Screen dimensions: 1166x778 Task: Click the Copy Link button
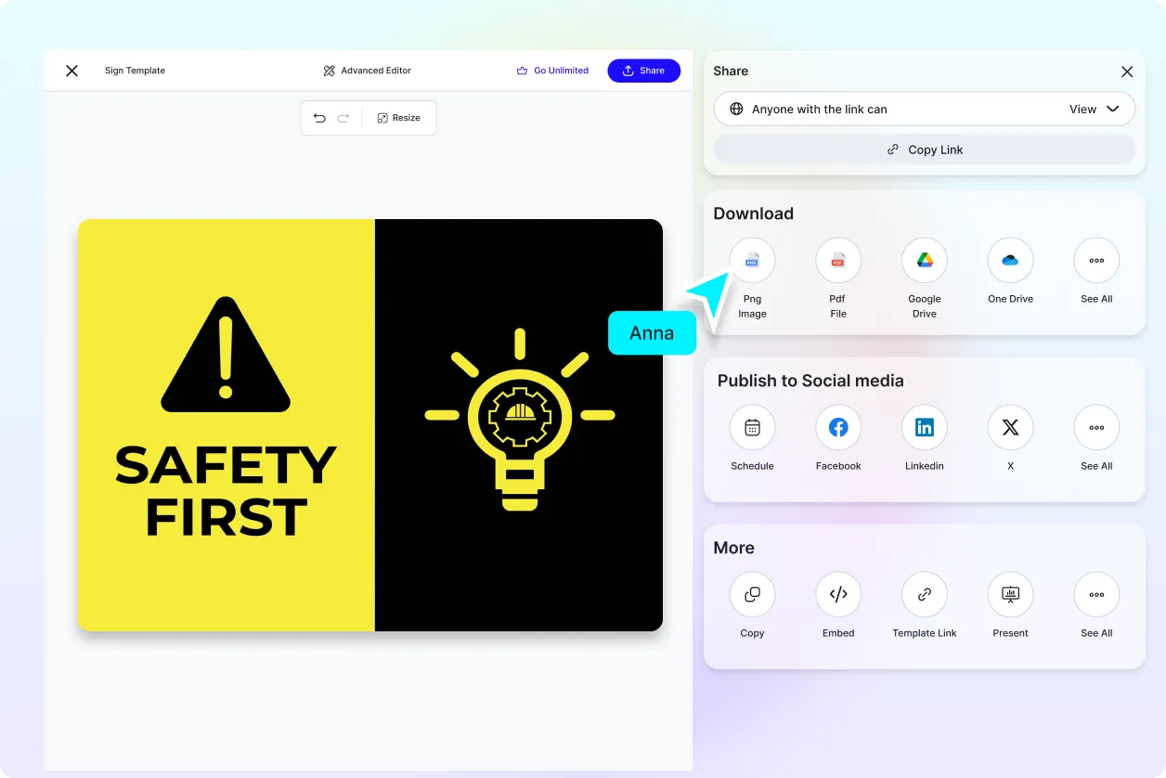click(924, 149)
